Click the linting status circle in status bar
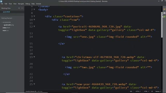The width and height of the screenshot is (166, 93). (152, 91)
